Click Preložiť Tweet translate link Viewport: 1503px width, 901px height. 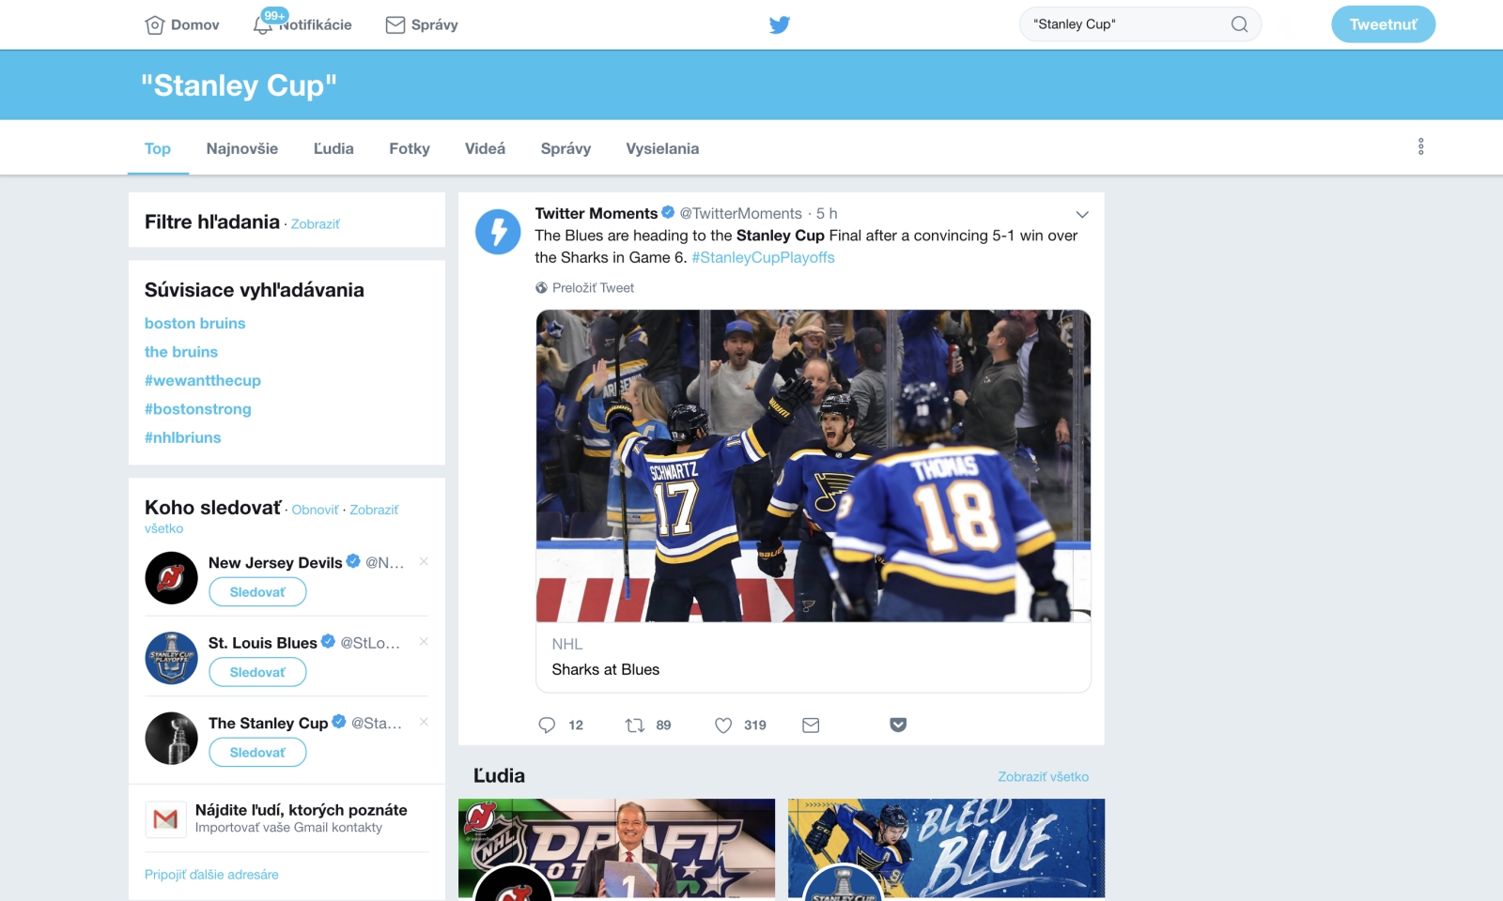(x=593, y=288)
